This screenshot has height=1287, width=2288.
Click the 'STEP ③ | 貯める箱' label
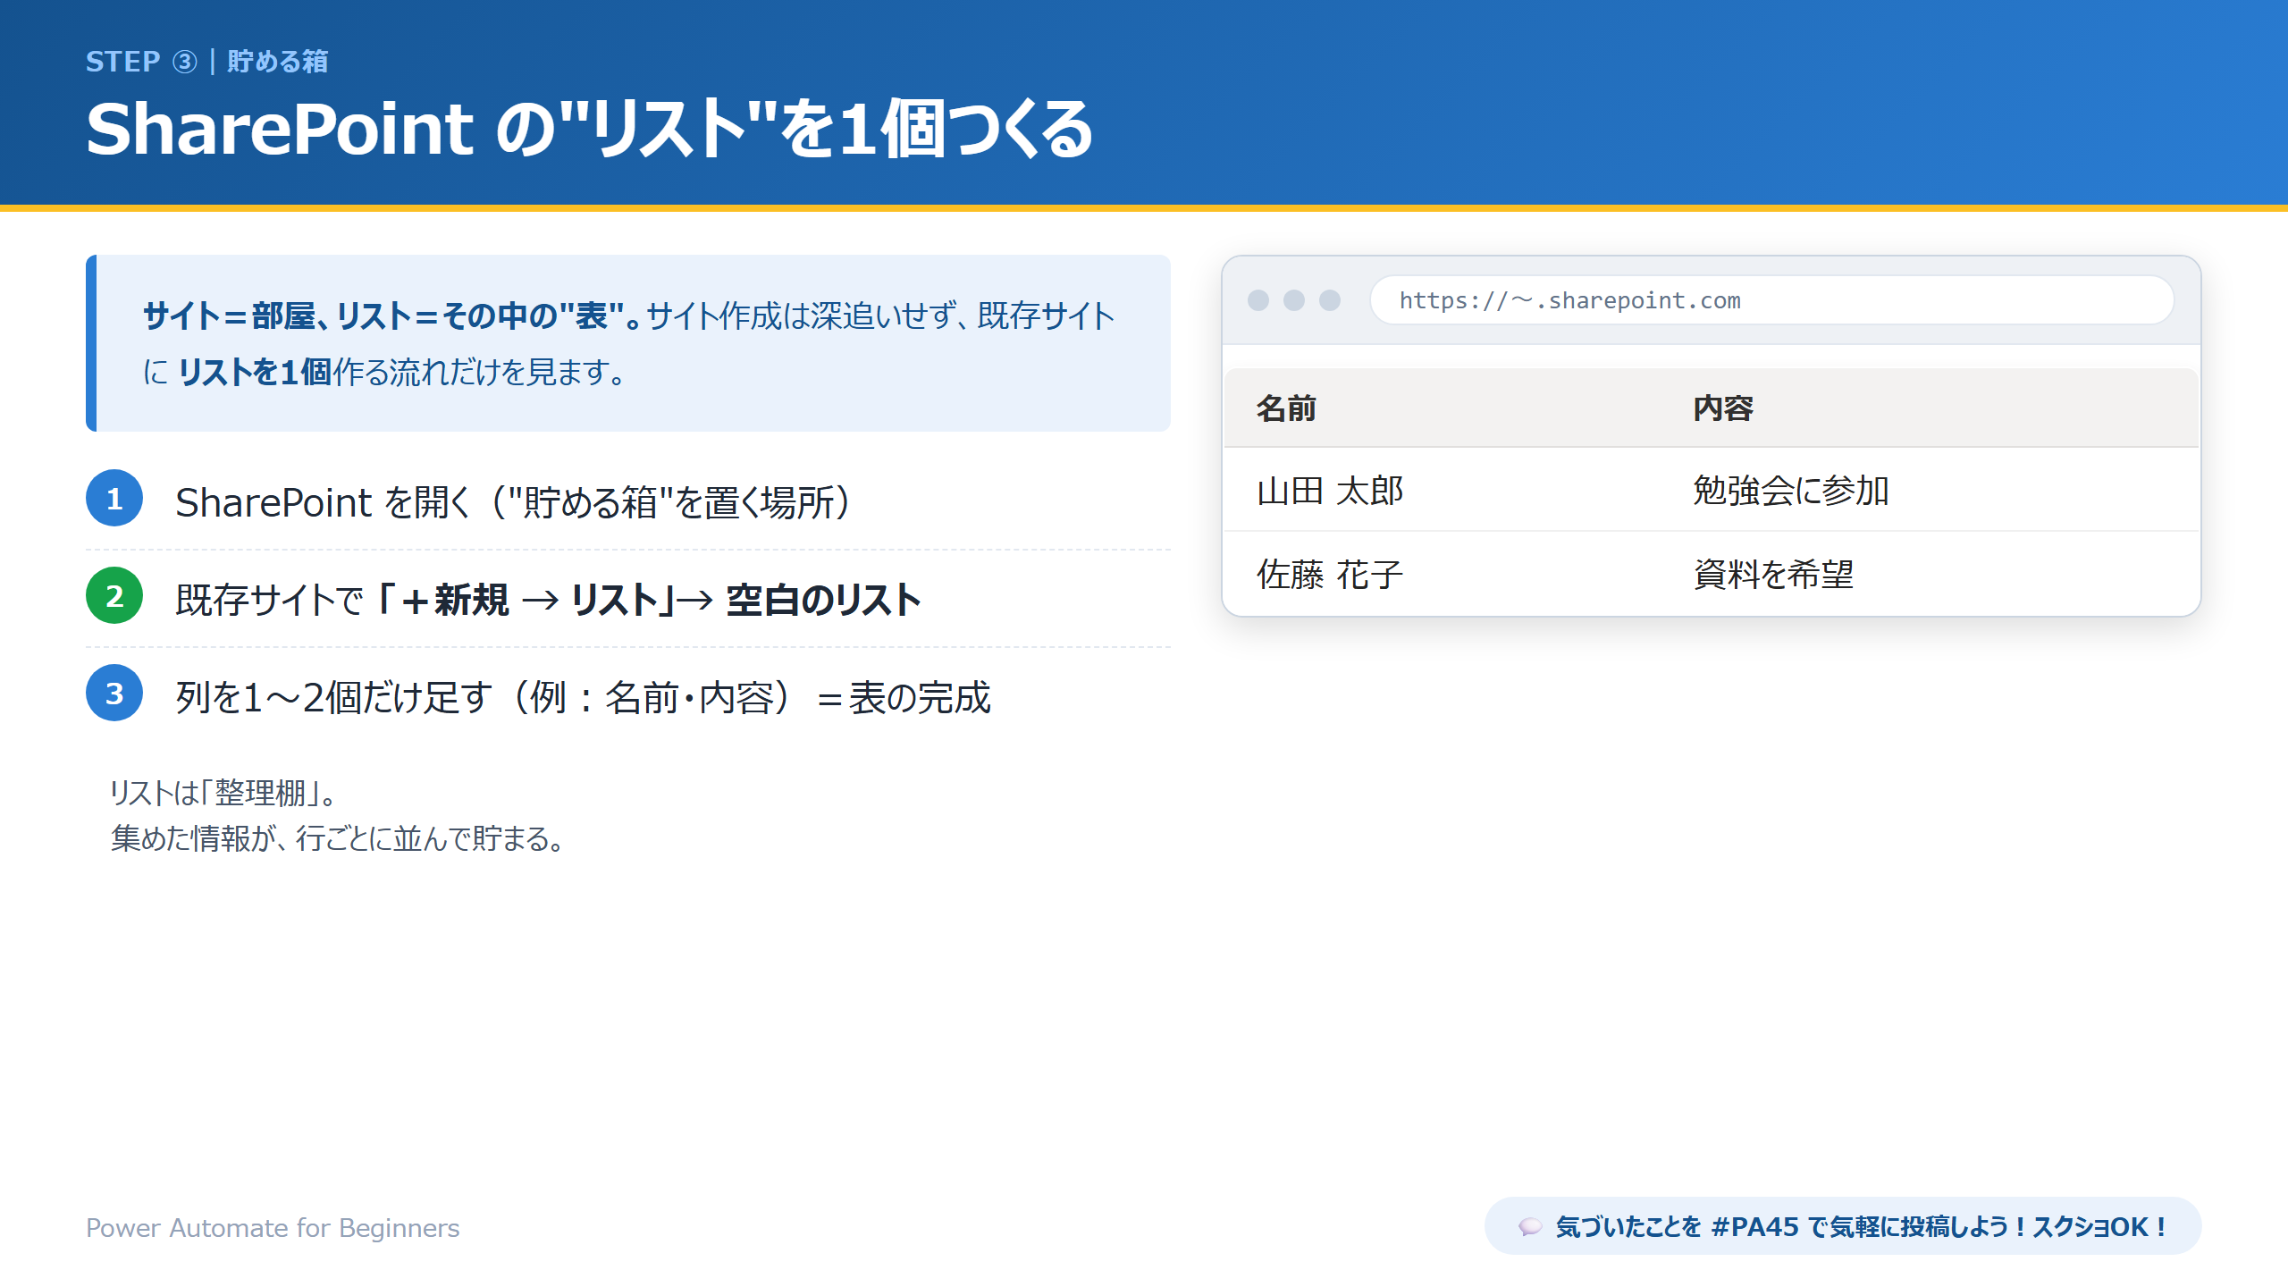[x=207, y=62]
